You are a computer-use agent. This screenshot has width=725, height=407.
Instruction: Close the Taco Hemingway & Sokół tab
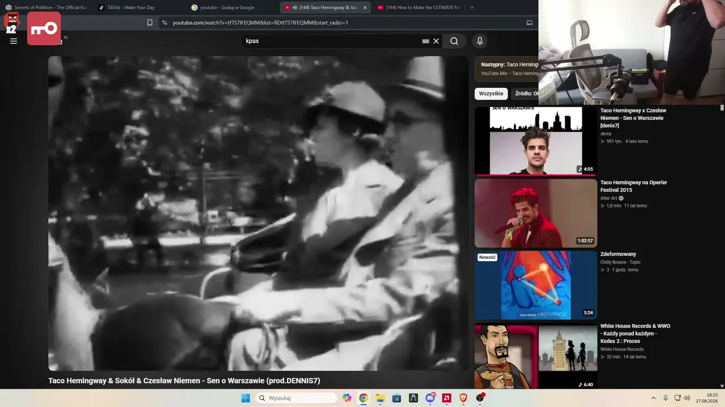[x=365, y=7]
